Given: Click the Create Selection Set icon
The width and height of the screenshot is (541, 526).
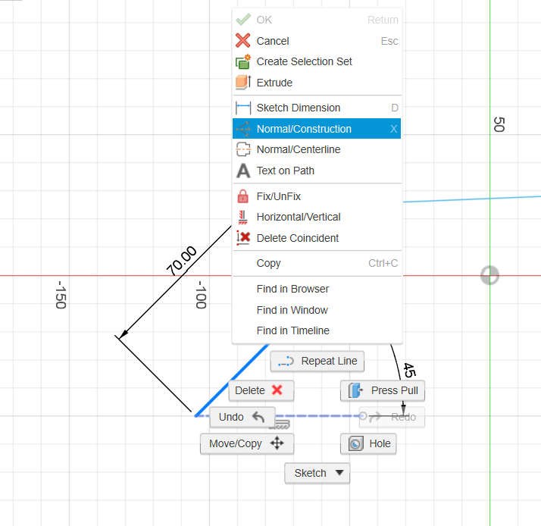Looking at the screenshot, I should pos(243,61).
